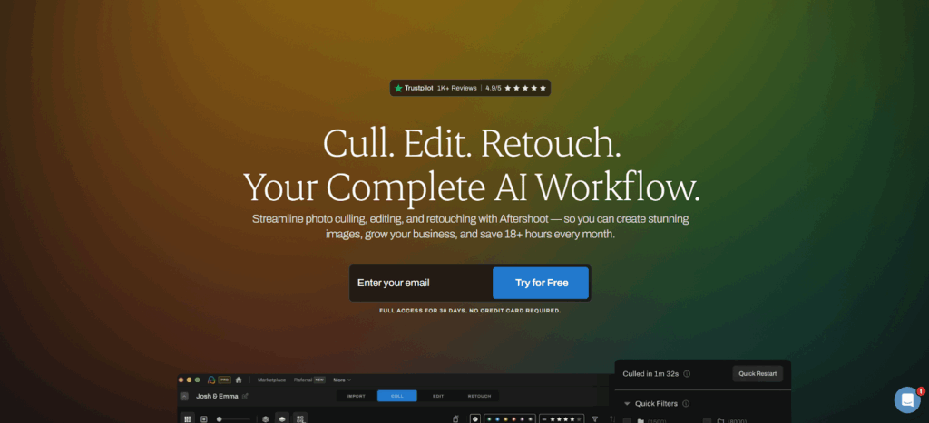The width and height of the screenshot is (929, 423).
Task: Click the edit icon beside Josh & Emma
Action: (x=245, y=396)
